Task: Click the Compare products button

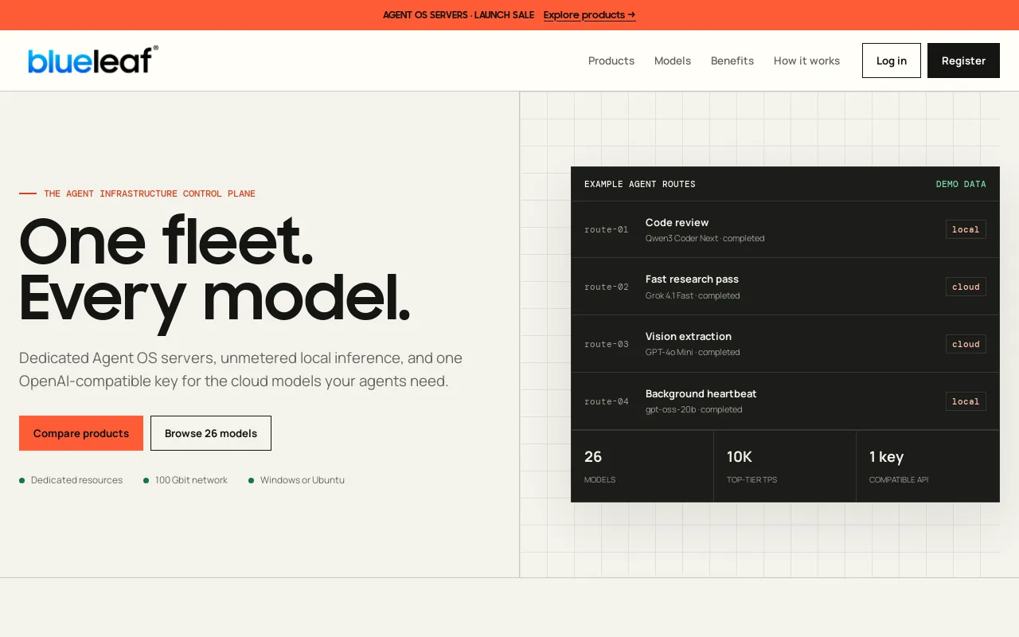Action: coord(81,433)
